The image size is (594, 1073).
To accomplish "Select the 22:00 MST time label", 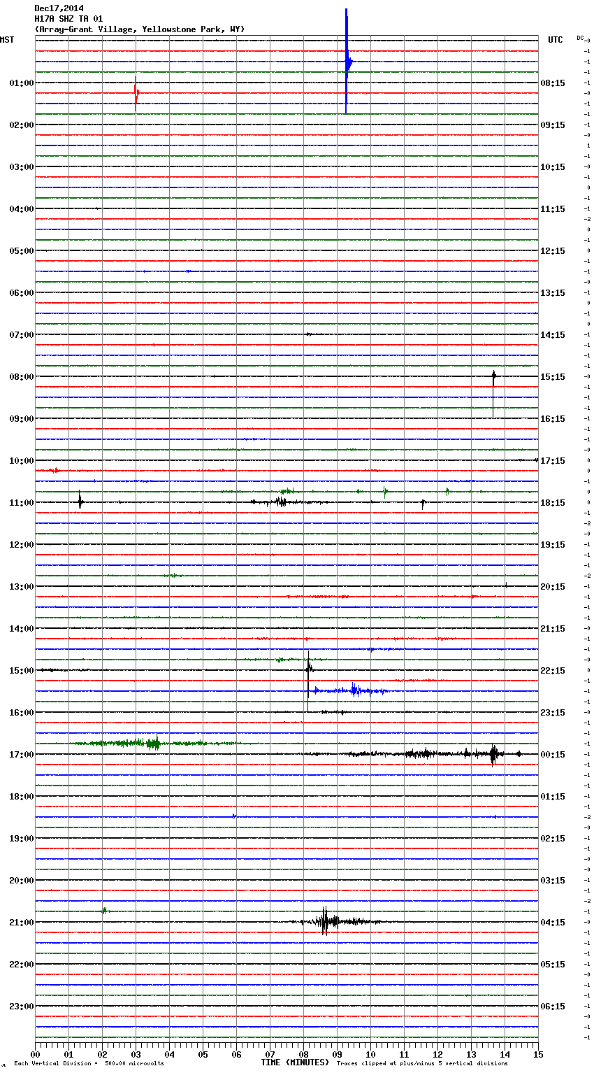I will pos(21,965).
